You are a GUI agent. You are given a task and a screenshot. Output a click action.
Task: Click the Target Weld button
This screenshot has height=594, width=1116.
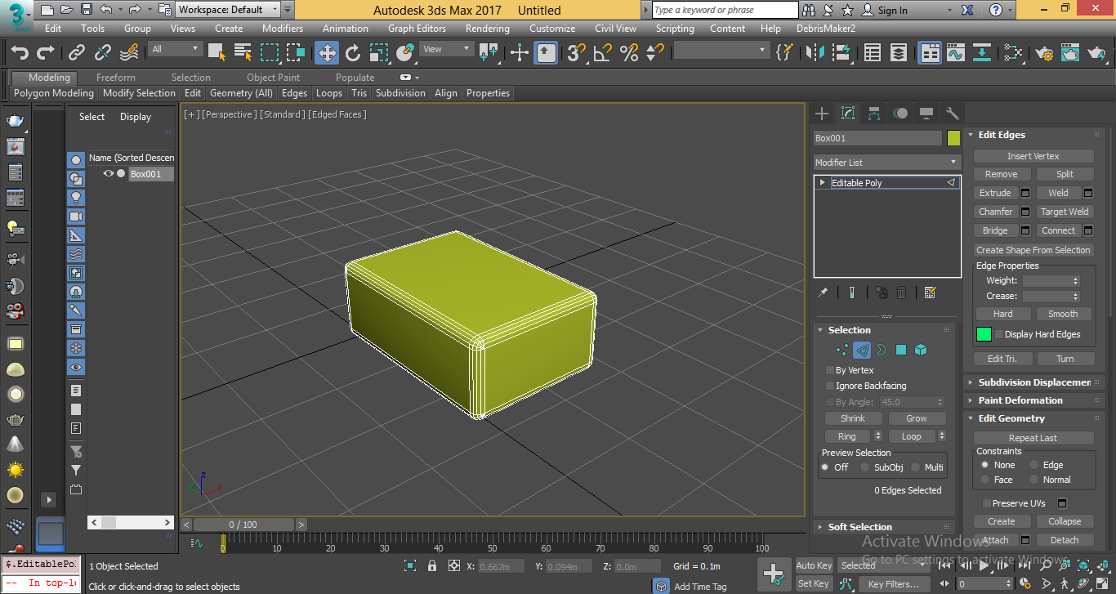coord(1065,212)
